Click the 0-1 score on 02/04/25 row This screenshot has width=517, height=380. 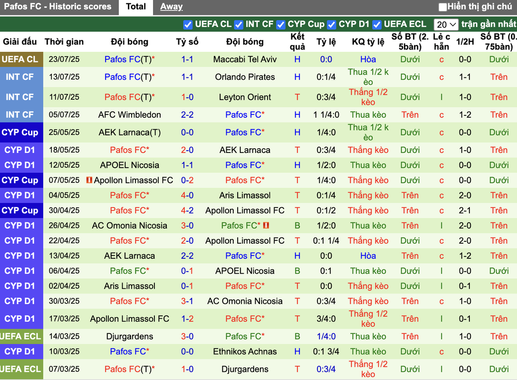(x=187, y=286)
